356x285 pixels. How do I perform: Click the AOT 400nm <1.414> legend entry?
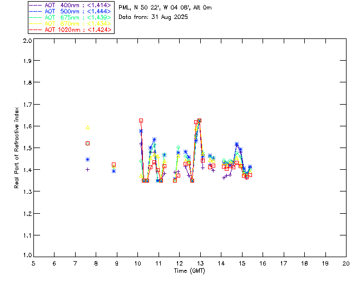coord(70,5)
